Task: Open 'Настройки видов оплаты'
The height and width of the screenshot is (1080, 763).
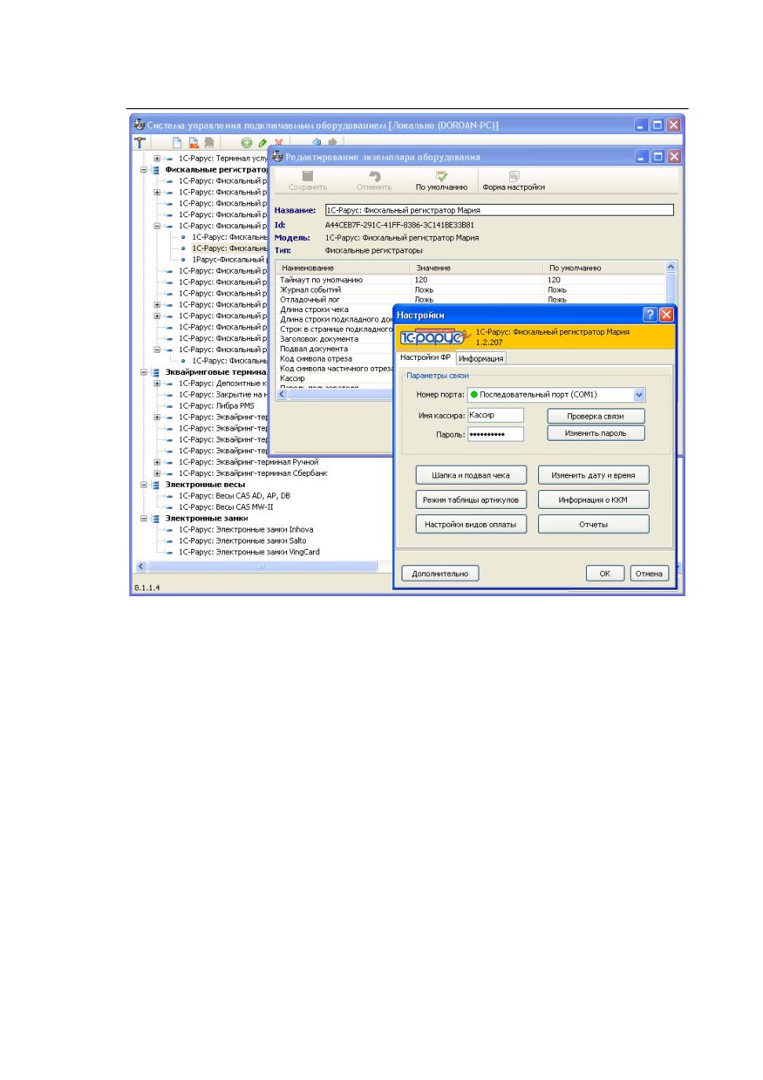Action: pos(471,524)
